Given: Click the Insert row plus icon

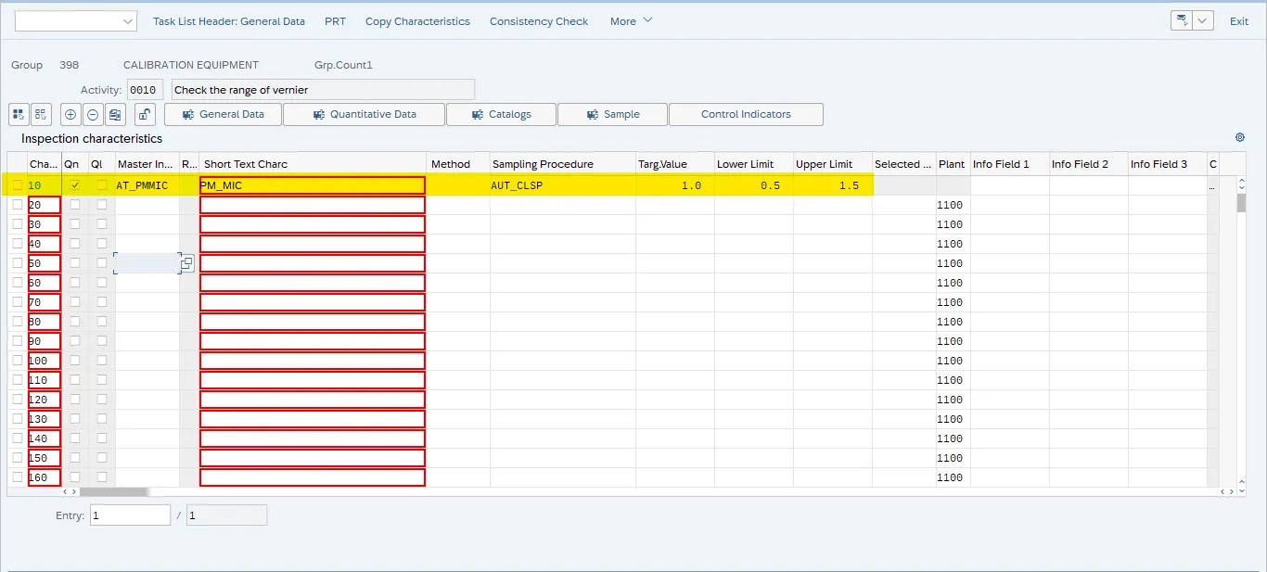Looking at the screenshot, I should (70, 115).
